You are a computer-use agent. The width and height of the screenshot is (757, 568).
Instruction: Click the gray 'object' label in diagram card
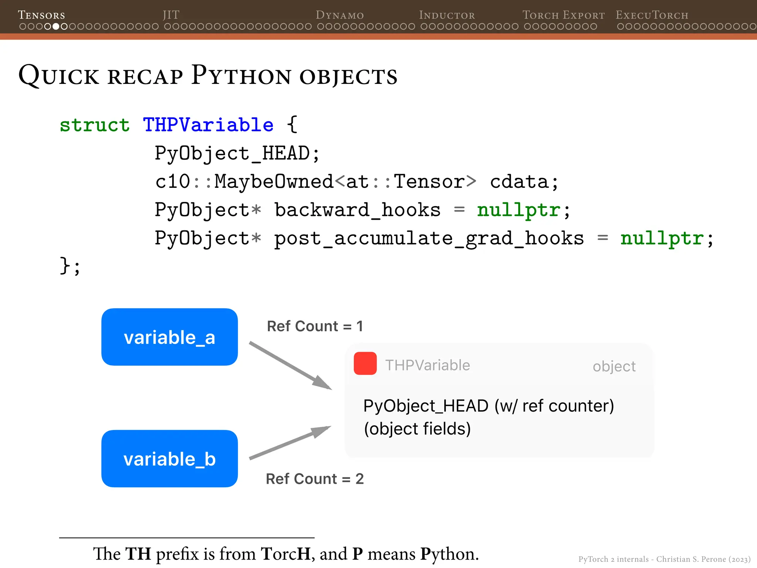614,366
